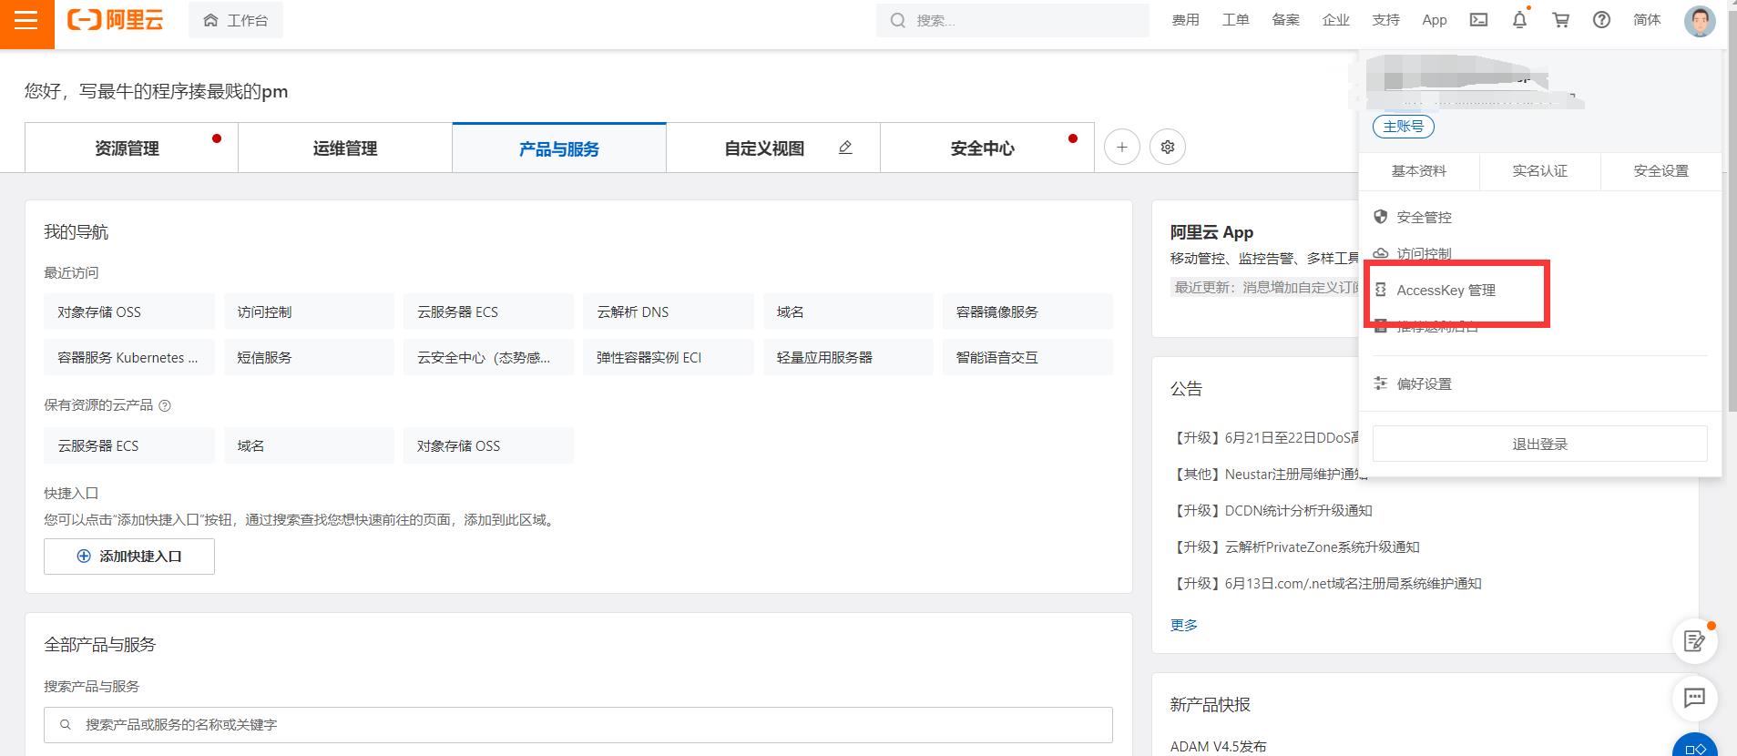Open recently visited 云服务器 ECS
Viewport: 1737px width, 756px height.
tap(488, 312)
